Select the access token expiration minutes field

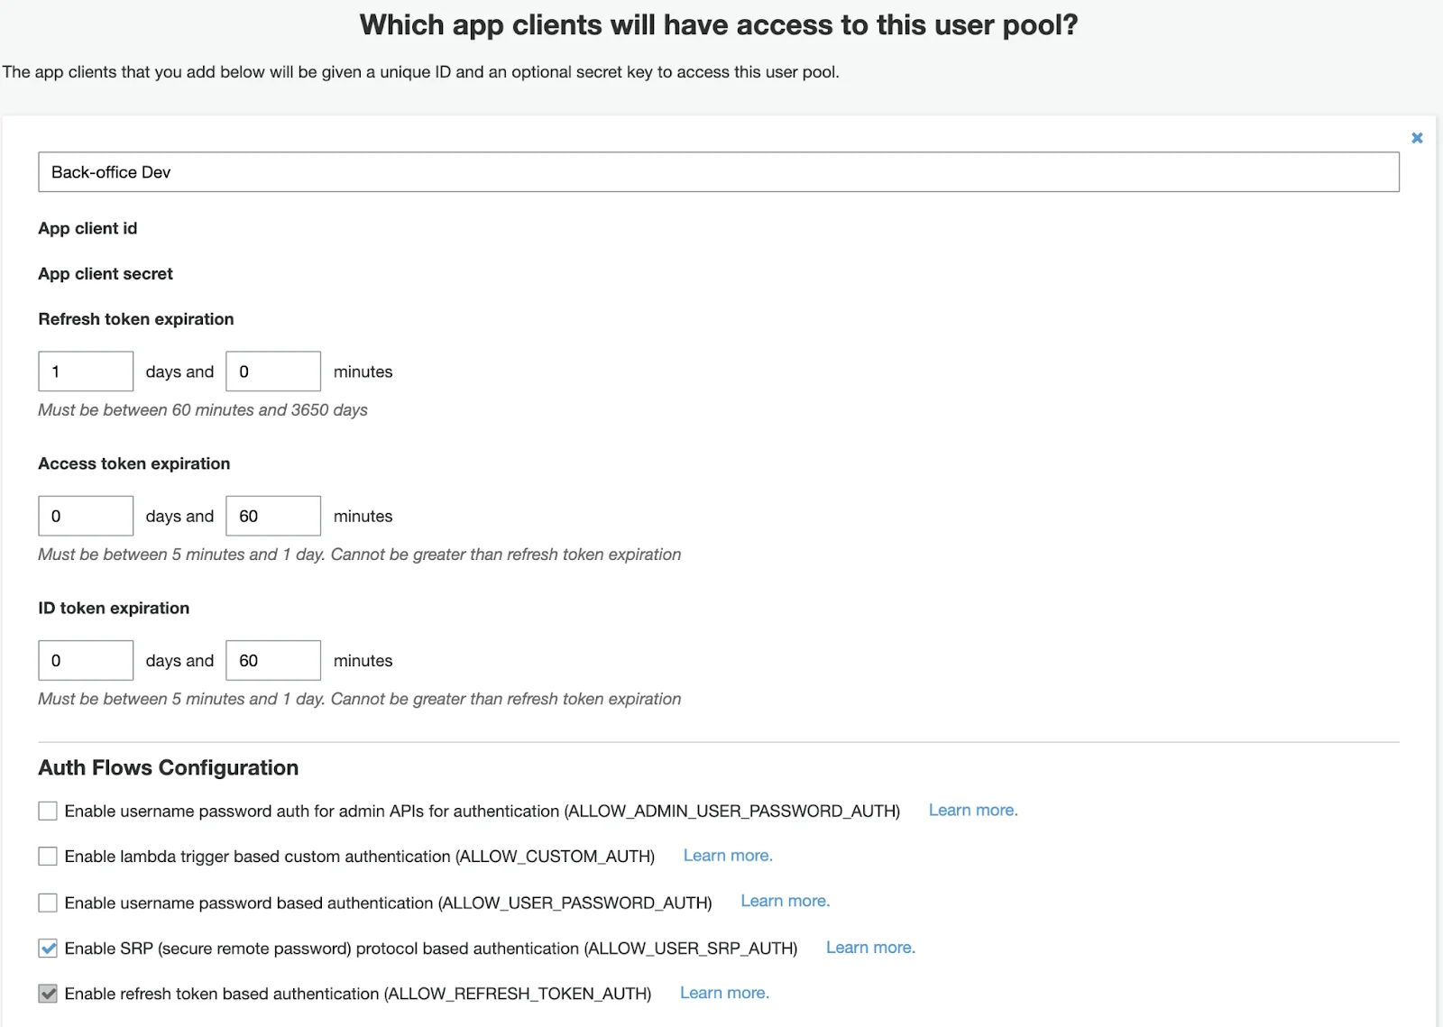[273, 516]
